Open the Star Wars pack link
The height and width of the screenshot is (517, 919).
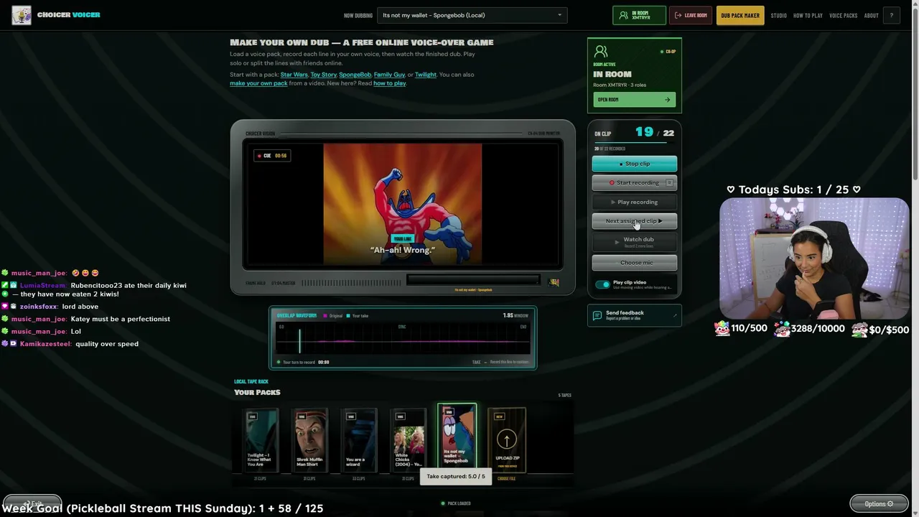tap(294, 75)
